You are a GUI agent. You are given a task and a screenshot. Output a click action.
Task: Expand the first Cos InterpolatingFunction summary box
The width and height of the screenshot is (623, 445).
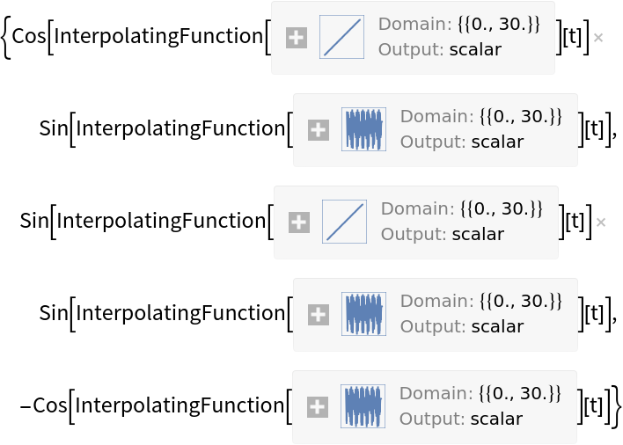[297, 38]
